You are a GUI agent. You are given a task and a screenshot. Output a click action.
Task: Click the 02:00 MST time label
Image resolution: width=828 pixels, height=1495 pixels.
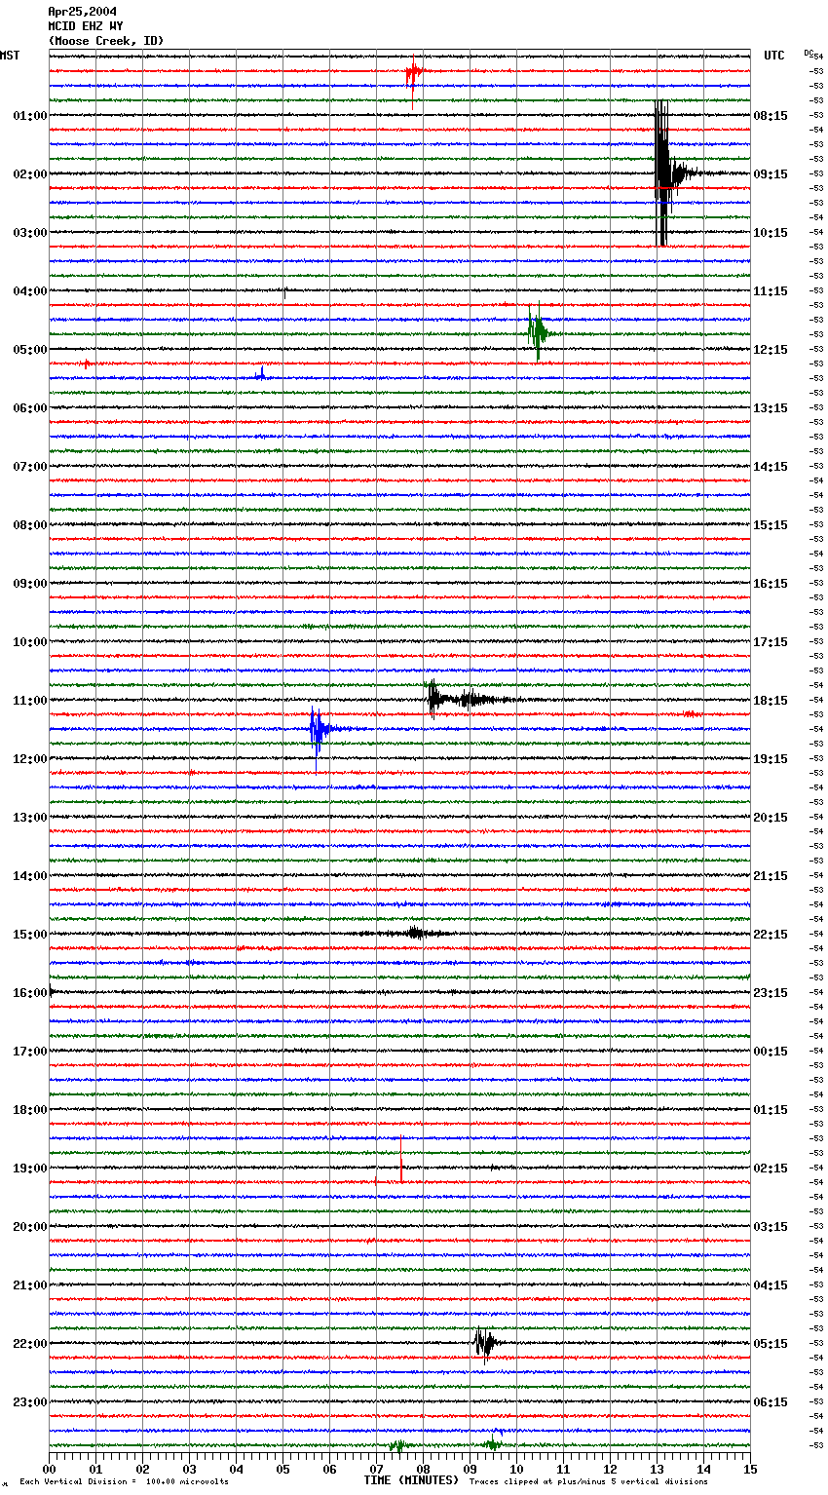pos(30,174)
